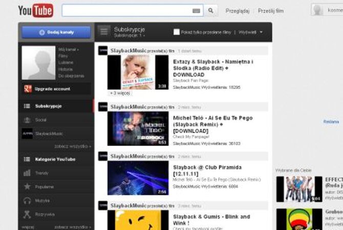Open the on-screen keyboard icon in search box

tap(196, 11)
